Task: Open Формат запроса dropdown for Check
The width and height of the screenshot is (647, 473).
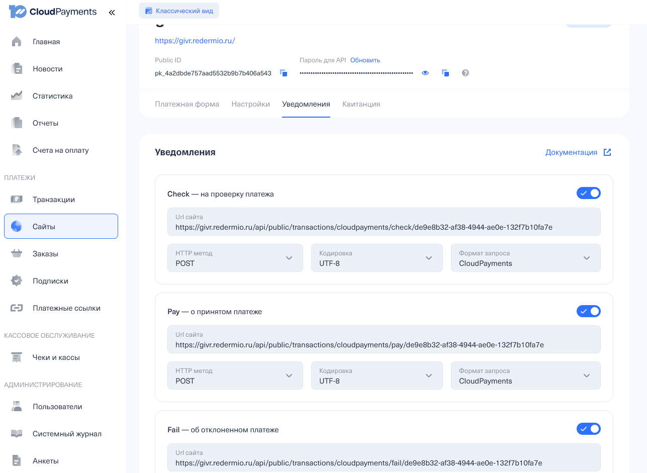Action: (526, 258)
